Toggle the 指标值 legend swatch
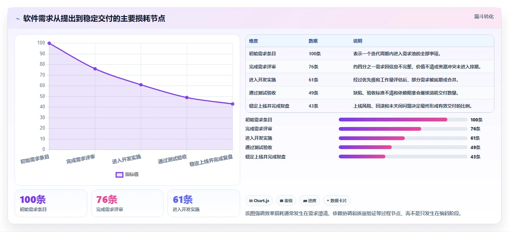Viewport: 509px width, 232px height. tap(120, 174)
